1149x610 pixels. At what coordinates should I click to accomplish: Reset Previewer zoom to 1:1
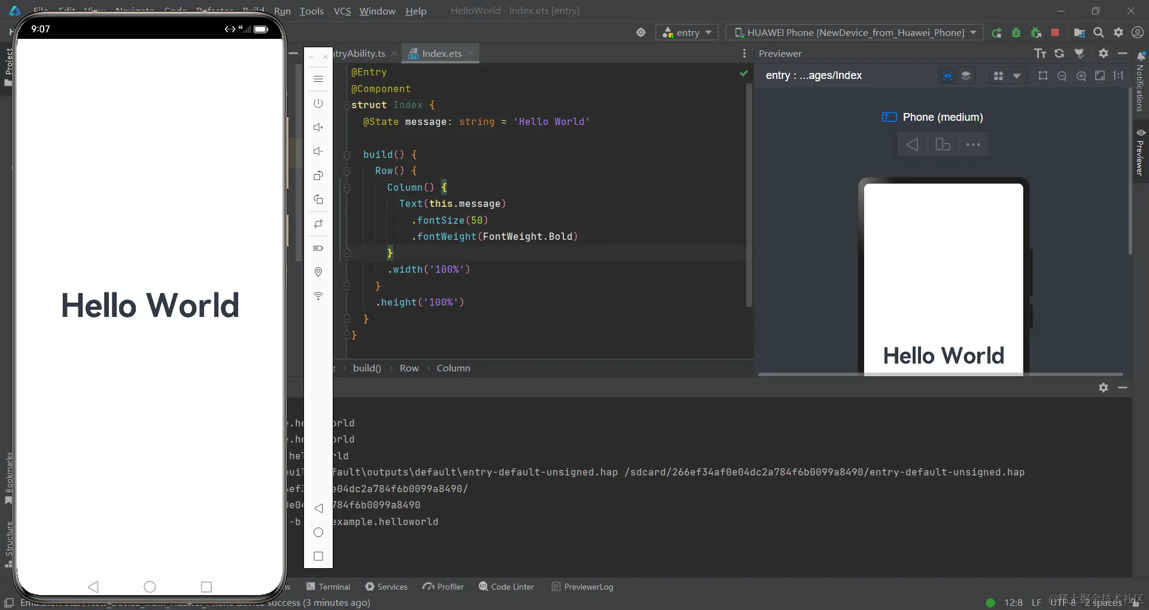pyautogui.click(x=1118, y=75)
